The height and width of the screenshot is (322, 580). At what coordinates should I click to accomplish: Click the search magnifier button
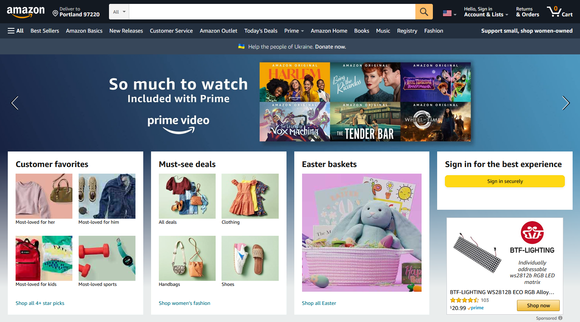[x=424, y=12]
